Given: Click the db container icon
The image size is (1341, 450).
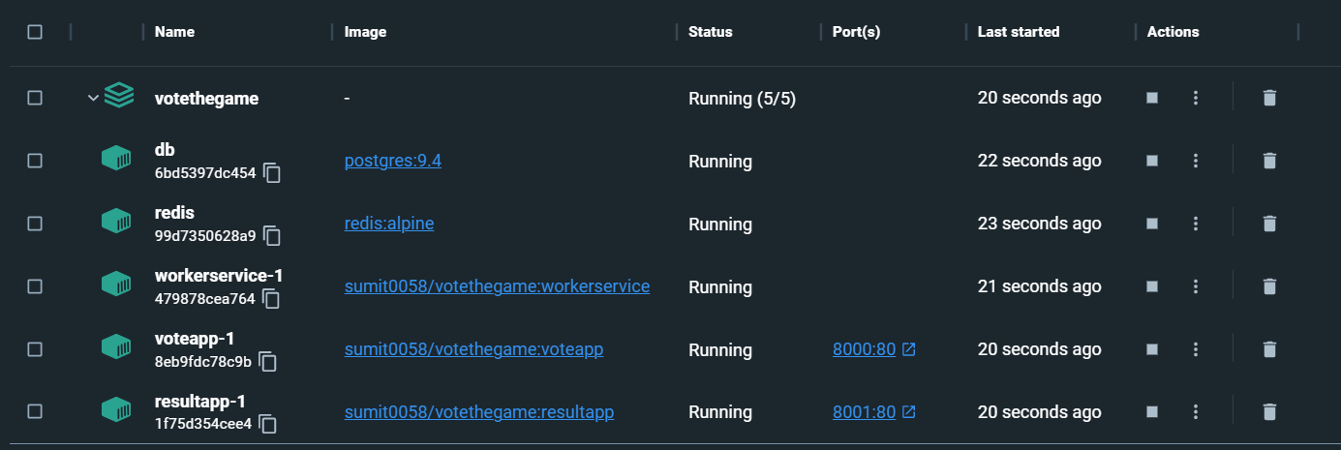Looking at the screenshot, I should click(x=116, y=160).
